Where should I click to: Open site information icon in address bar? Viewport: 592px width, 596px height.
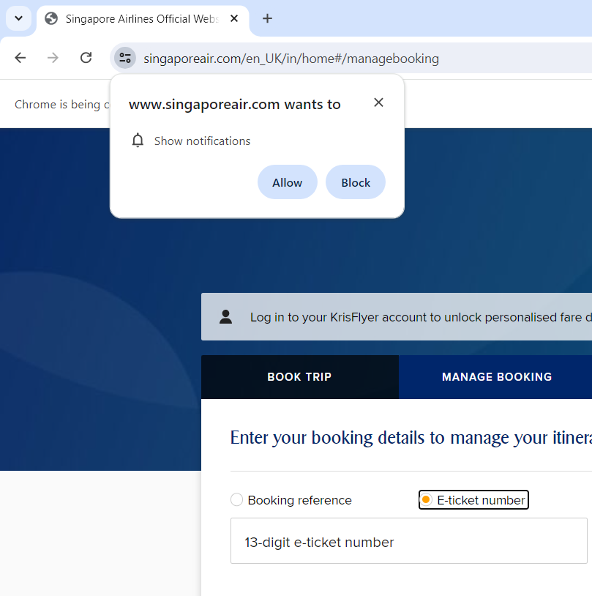coord(125,59)
